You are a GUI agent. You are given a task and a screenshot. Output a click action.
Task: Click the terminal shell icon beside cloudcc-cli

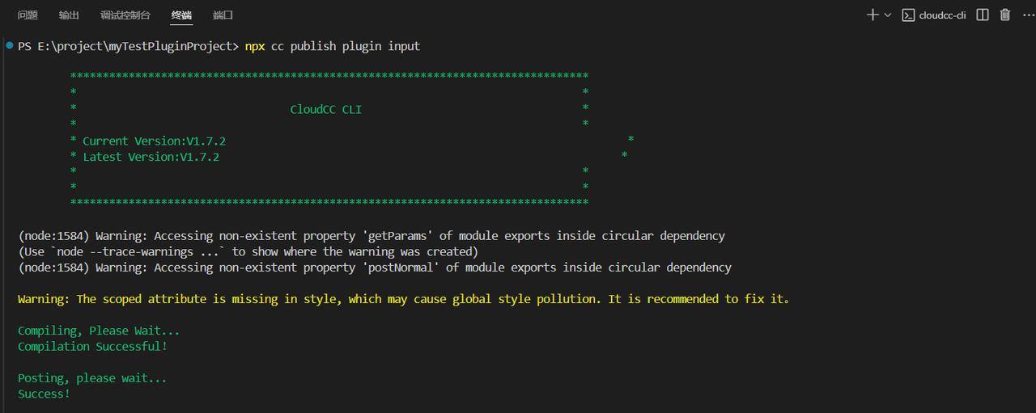click(x=909, y=15)
